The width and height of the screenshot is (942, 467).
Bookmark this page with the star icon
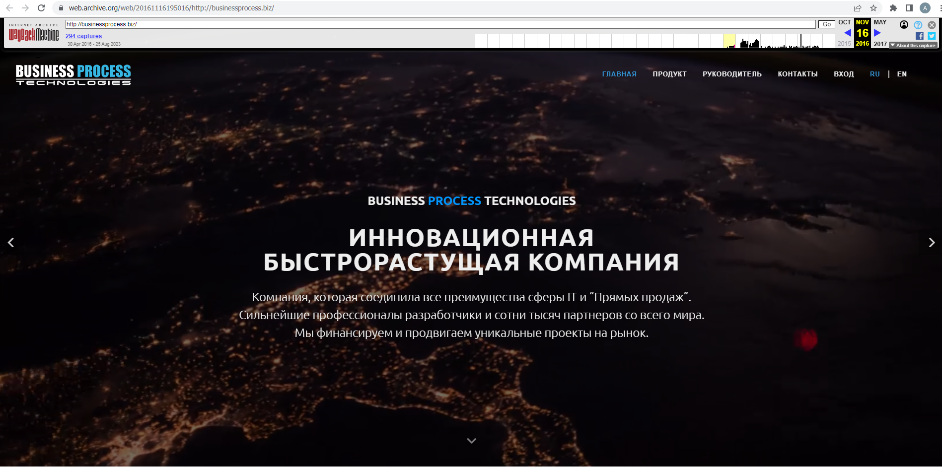point(873,8)
